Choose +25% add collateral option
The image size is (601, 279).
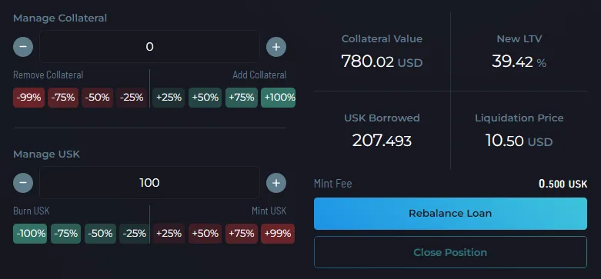point(169,98)
